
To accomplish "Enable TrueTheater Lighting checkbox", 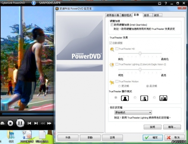I will coord(117,64).
